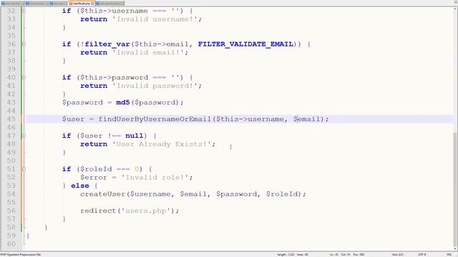The width and height of the screenshot is (458, 257).
Task: Click FILTER_VALIDATE_EMAIL constant
Action: (x=245, y=44)
